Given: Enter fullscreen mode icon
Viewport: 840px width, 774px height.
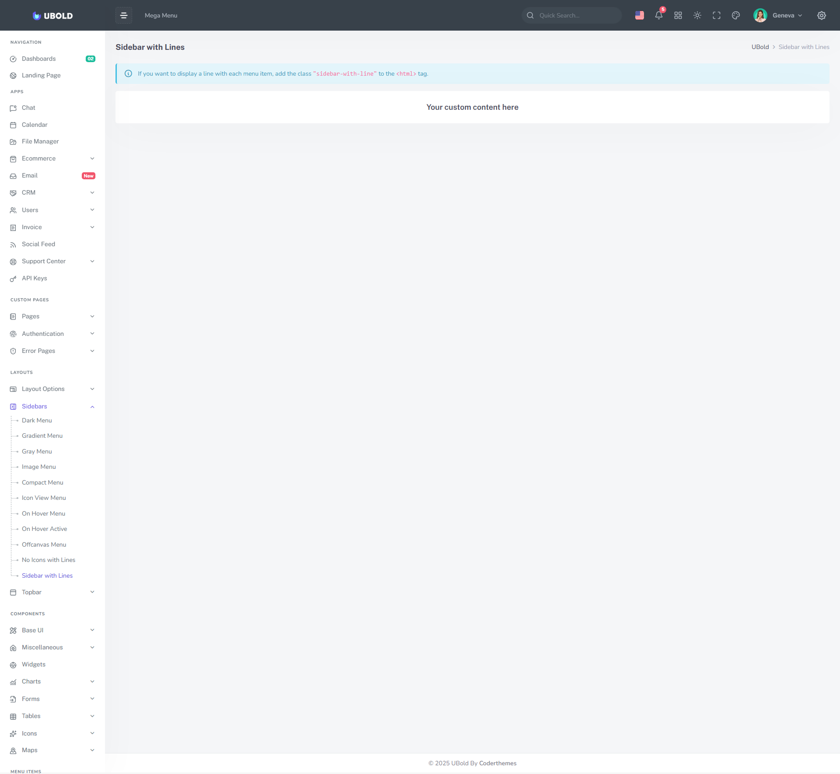Looking at the screenshot, I should click(x=717, y=15).
